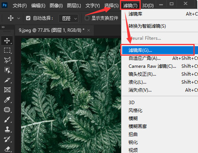Viewport: 198px width, 153px height.
Task: Select the Polygonal Lasso tool
Action: click(x=7, y=60)
